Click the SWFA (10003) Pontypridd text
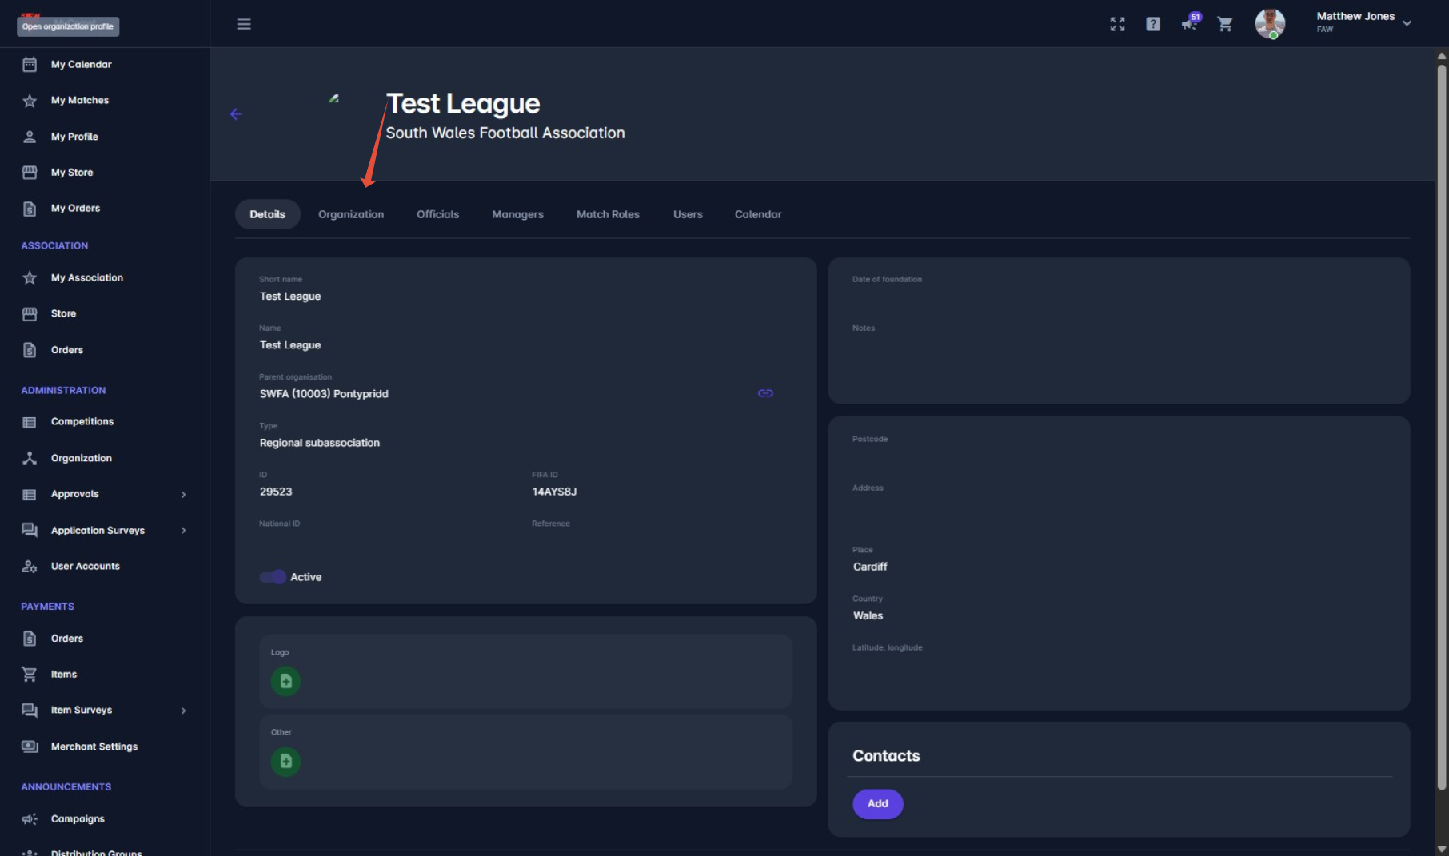Screen dimensions: 1449x856 point(324,394)
